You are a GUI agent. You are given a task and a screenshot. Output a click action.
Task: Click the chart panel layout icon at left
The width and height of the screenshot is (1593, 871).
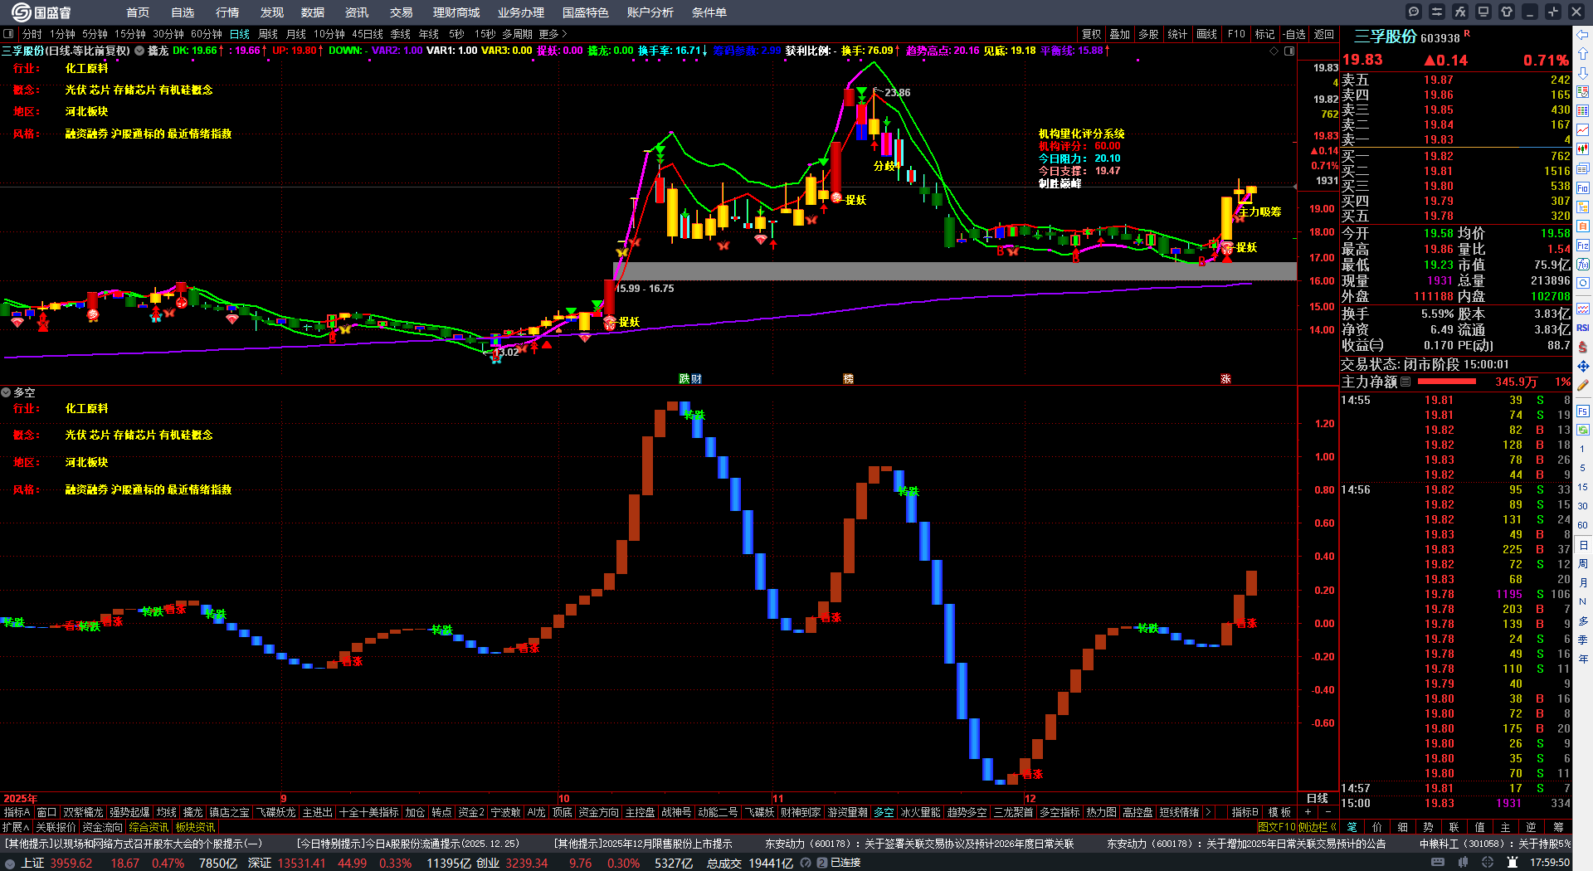pyautogui.click(x=8, y=34)
